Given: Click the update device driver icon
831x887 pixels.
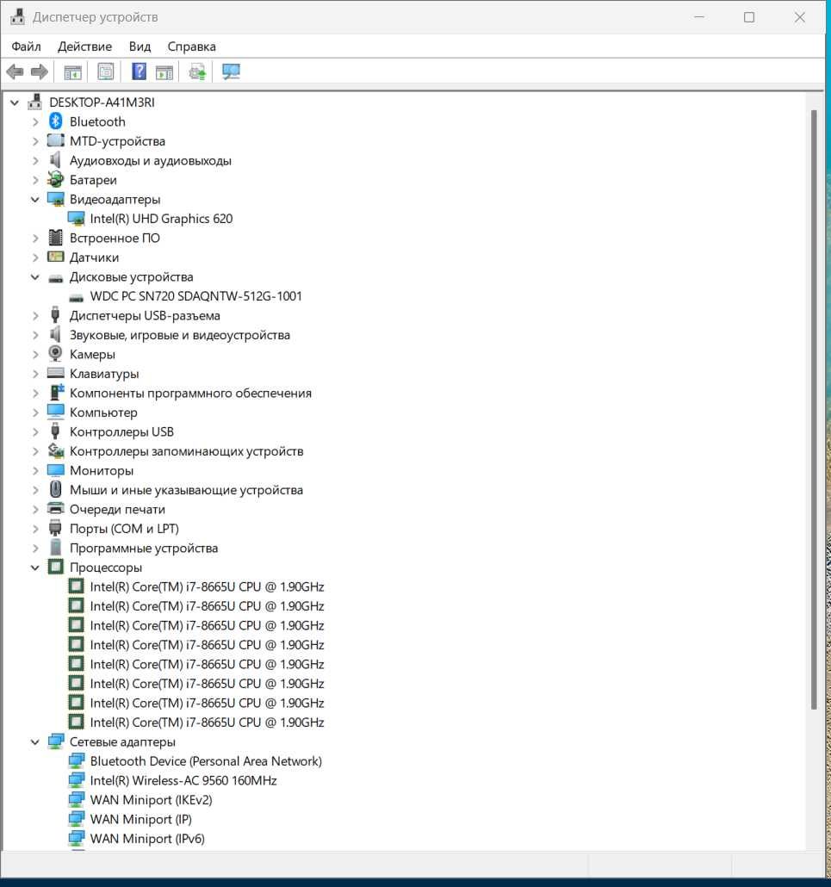Looking at the screenshot, I should click(x=197, y=71).
